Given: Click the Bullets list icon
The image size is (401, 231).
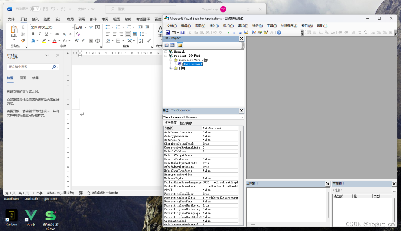Looking at the screenshot, I should [108, 27].
